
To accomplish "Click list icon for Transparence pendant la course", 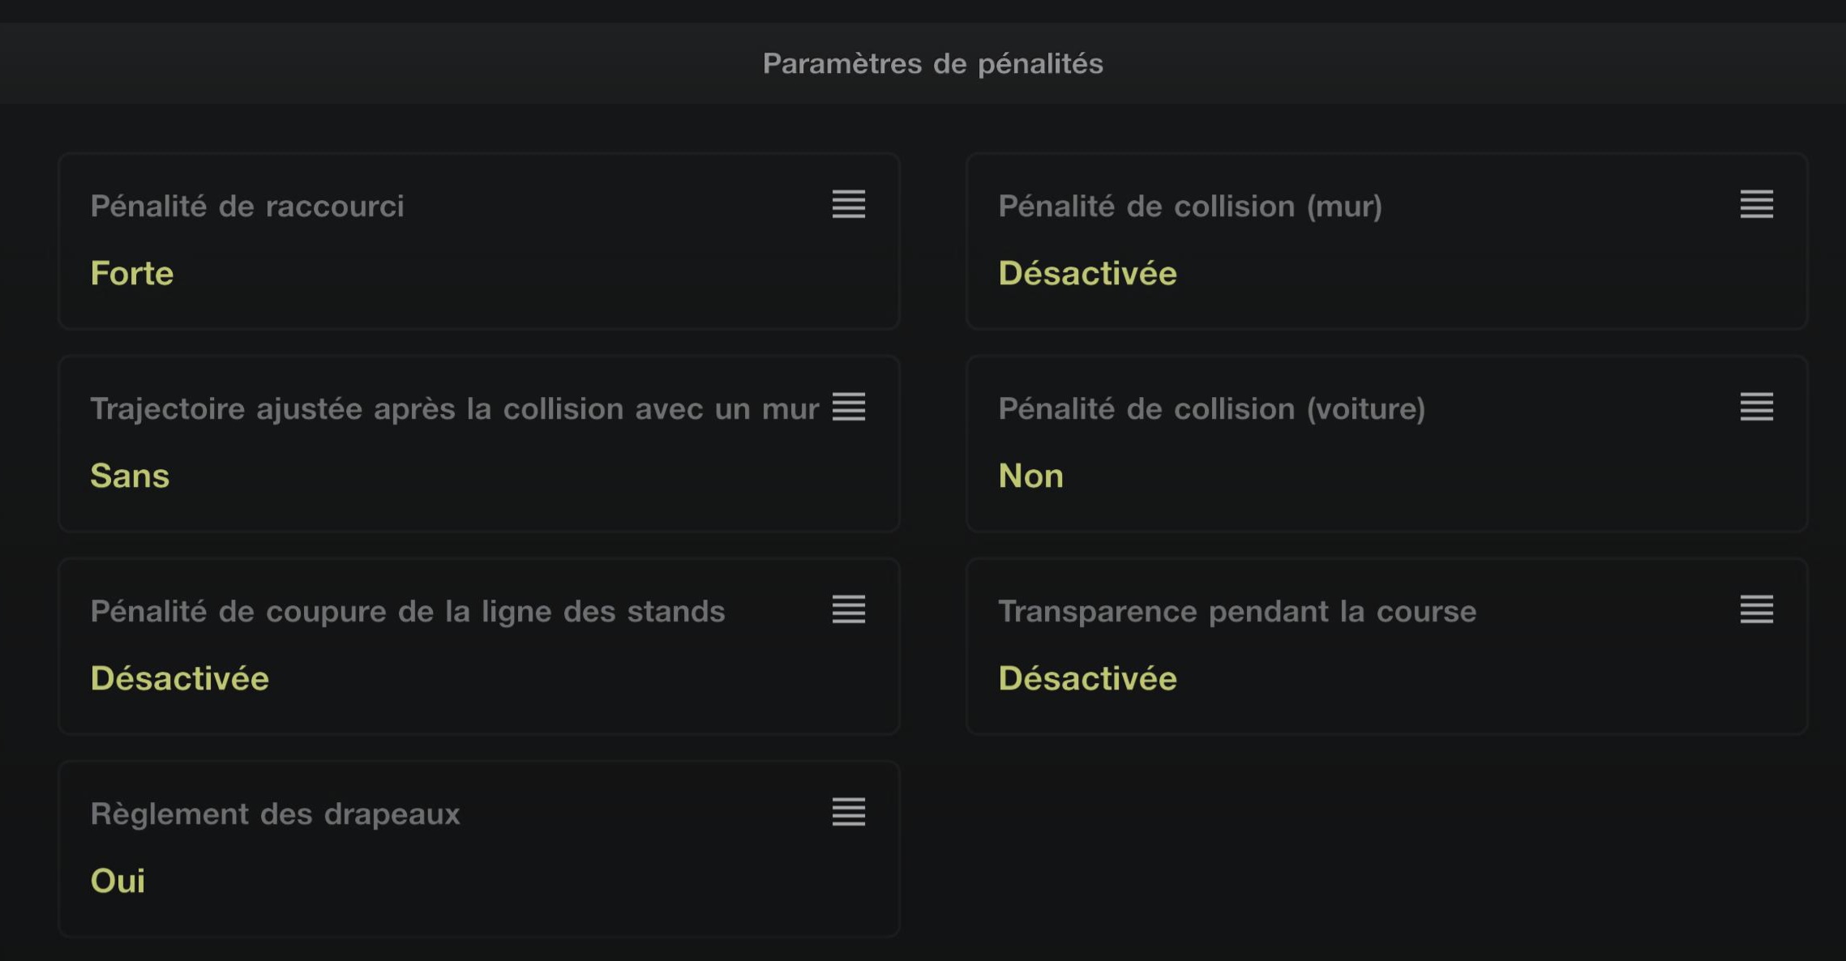I will point(1756,609).
